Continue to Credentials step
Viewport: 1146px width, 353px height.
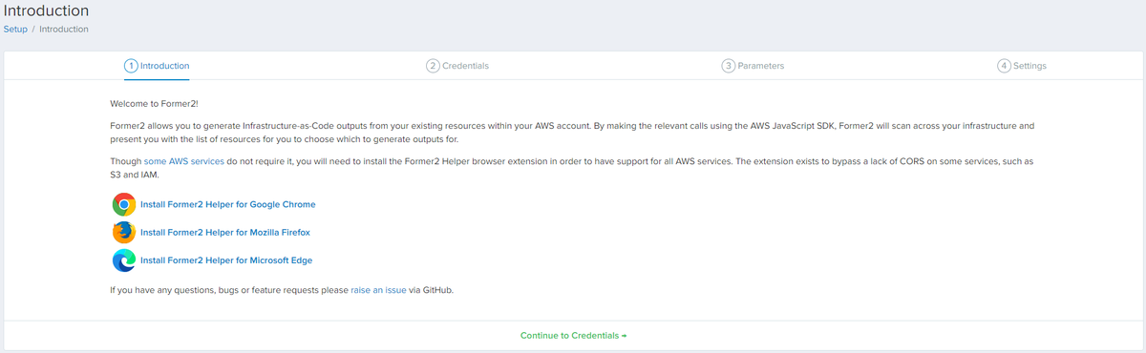pos(573,336)
